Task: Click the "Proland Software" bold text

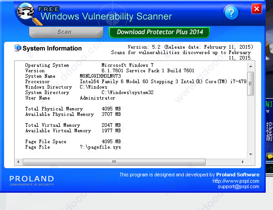Action: click(x=238, y=175)
